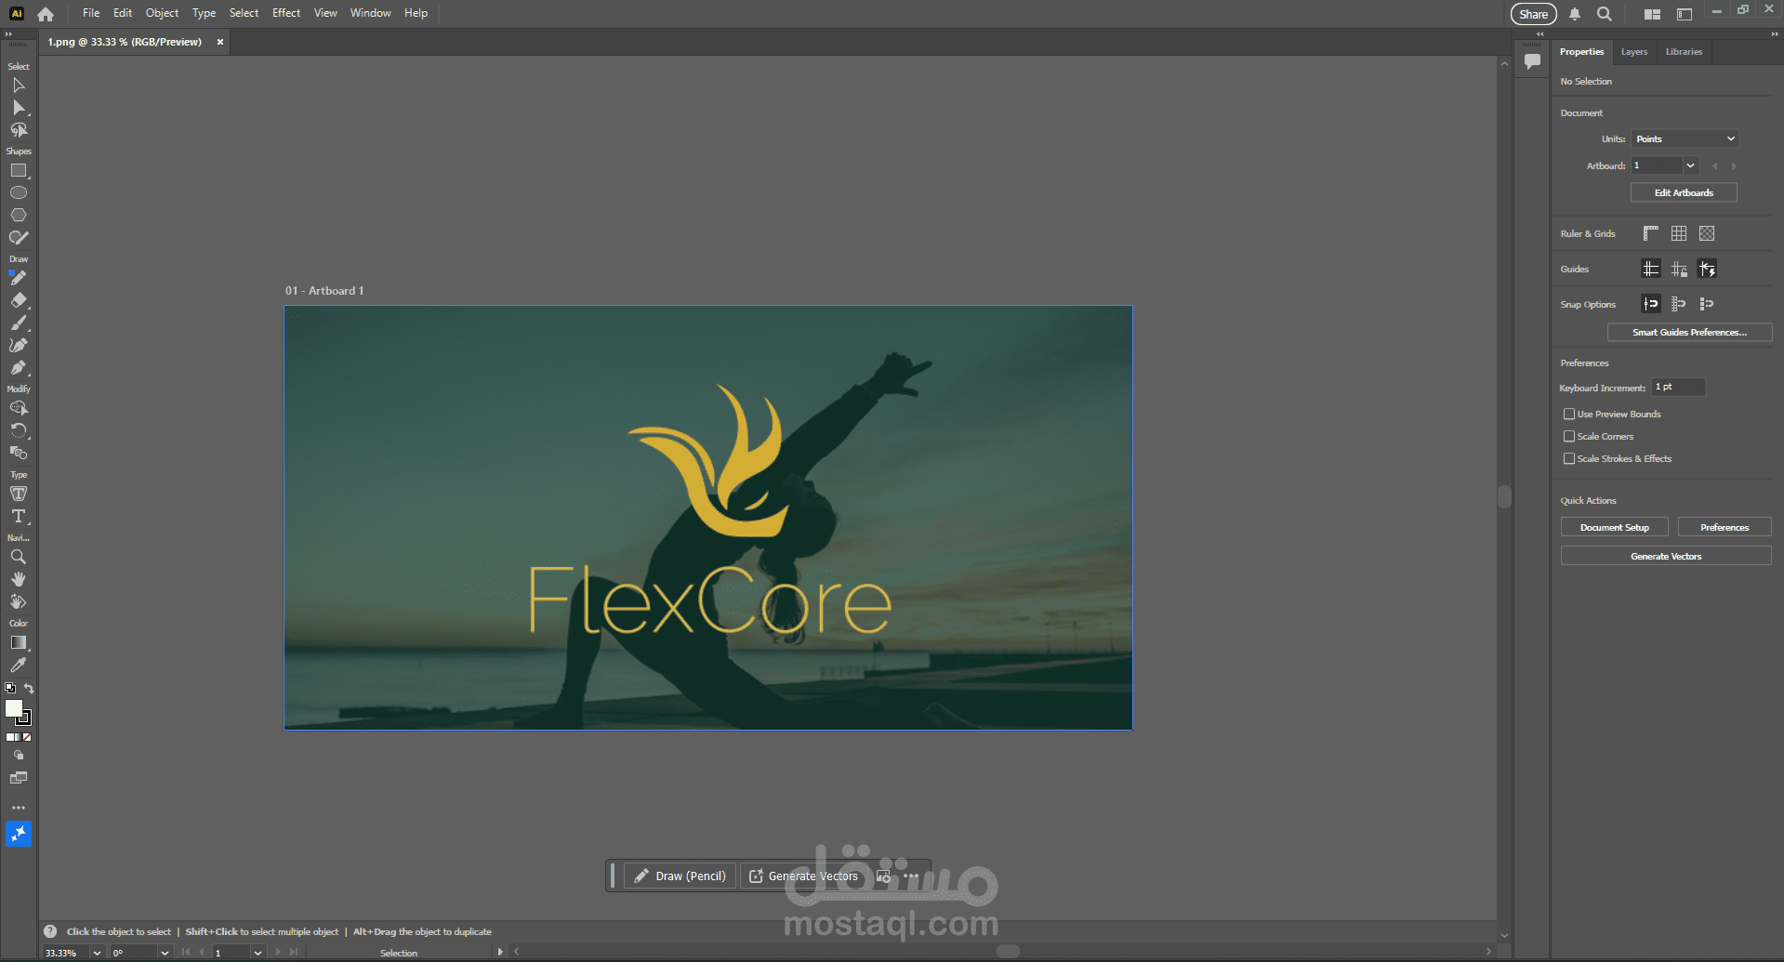This screenshot has height=962, width=1784.
Task: Toggle Snap to Pixel option
Action: pos(1707,304)
